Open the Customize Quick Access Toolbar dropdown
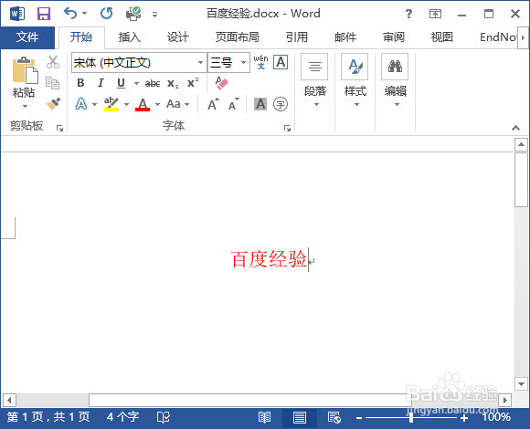This screenshot has width=530, height=429. [x=154, y=15]
